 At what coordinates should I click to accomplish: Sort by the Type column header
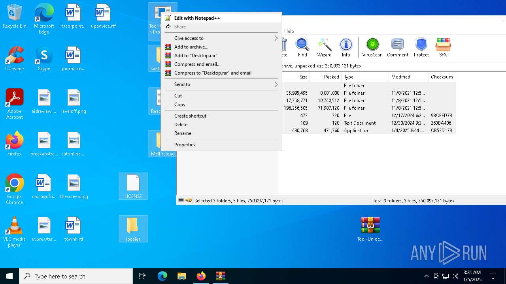[x=365, y=77]
